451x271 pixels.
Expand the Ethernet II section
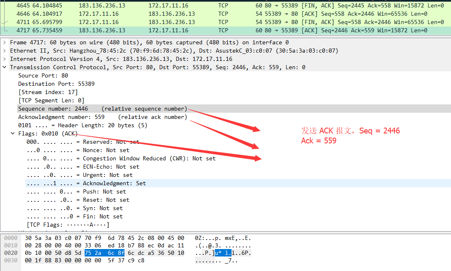pyautogui.click(x=5, y=51)
